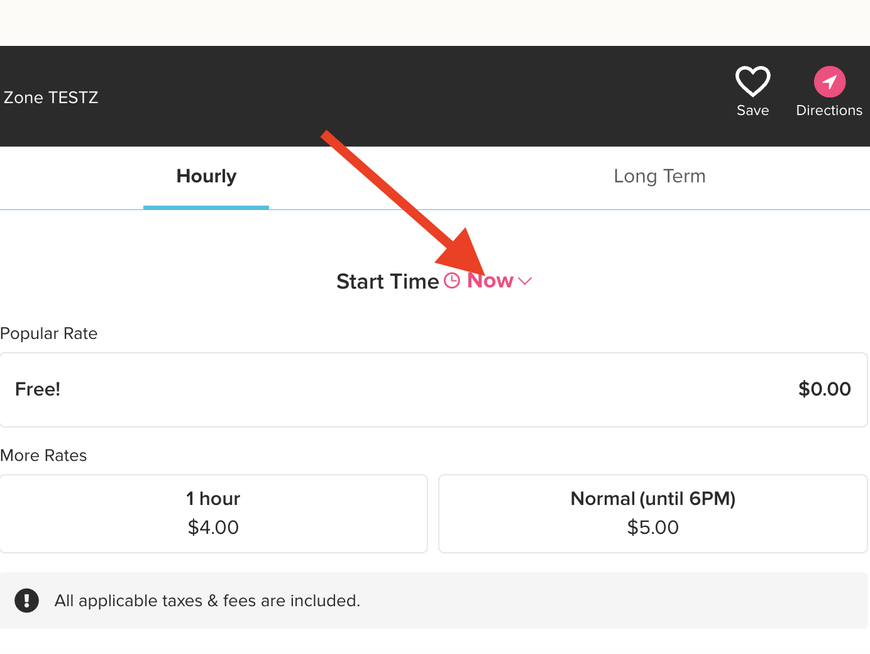Switch to the Long Term tab
The width and height of the screenshot is (870, 654).
pyautogui.click(x=659, y=177)
